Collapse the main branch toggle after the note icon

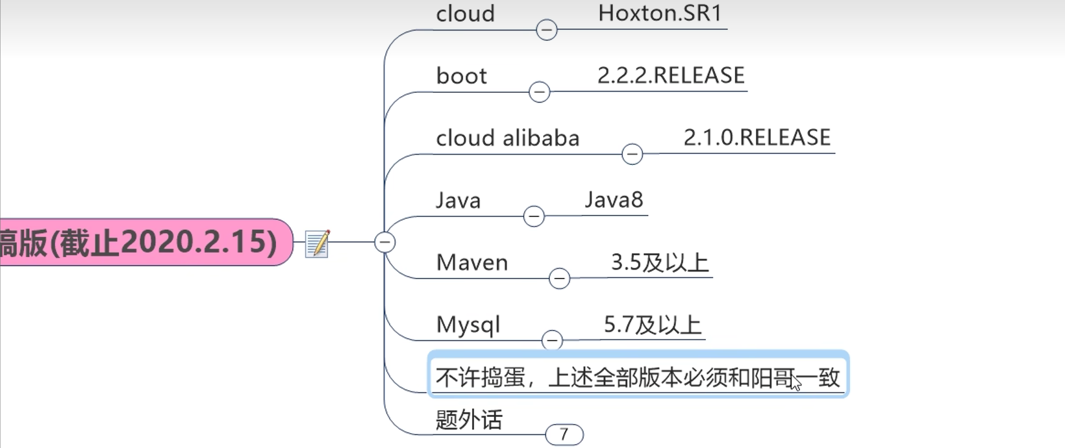pyautogui.click(x=384, y=242)
